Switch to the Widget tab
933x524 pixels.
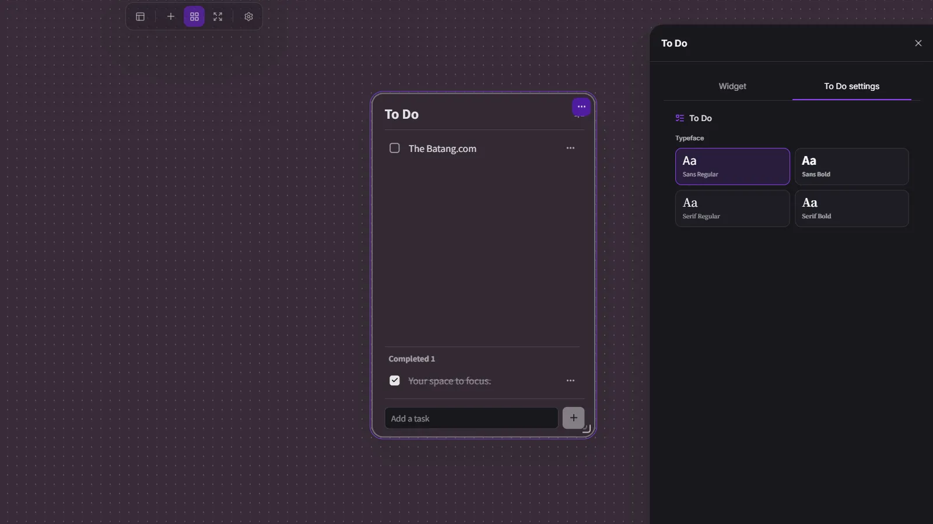point(732,86)
